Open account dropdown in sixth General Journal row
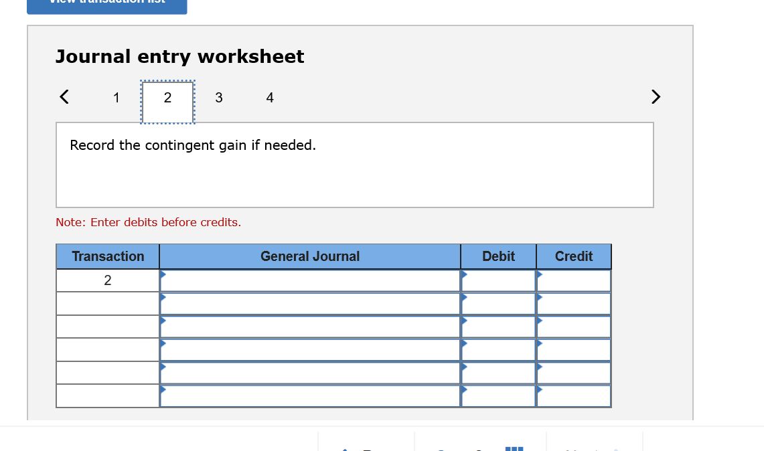This screenshot has height=451, width=764. [x=310, y=396]
